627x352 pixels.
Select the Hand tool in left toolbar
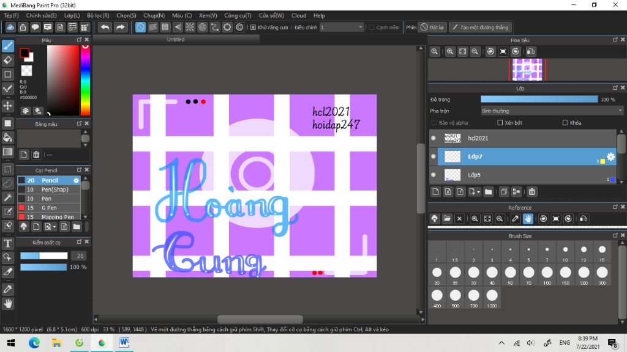coord(7,304)
